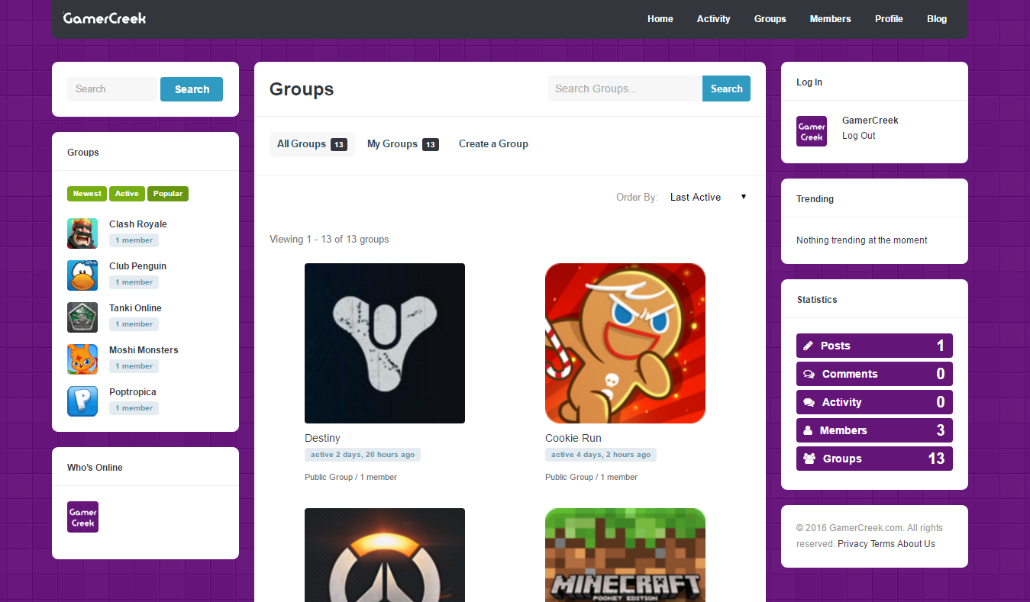Expand the Order By Last Active dropdown
Image resolution: width=1030 pixels, height=602 pixels.
(x=708, y=197)
